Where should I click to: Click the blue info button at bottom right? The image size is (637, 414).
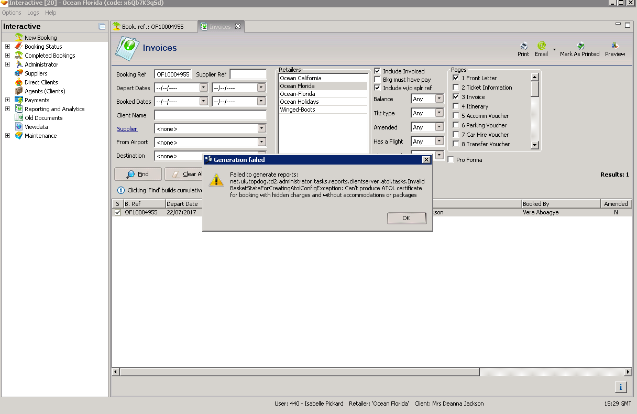coord(620,387)
